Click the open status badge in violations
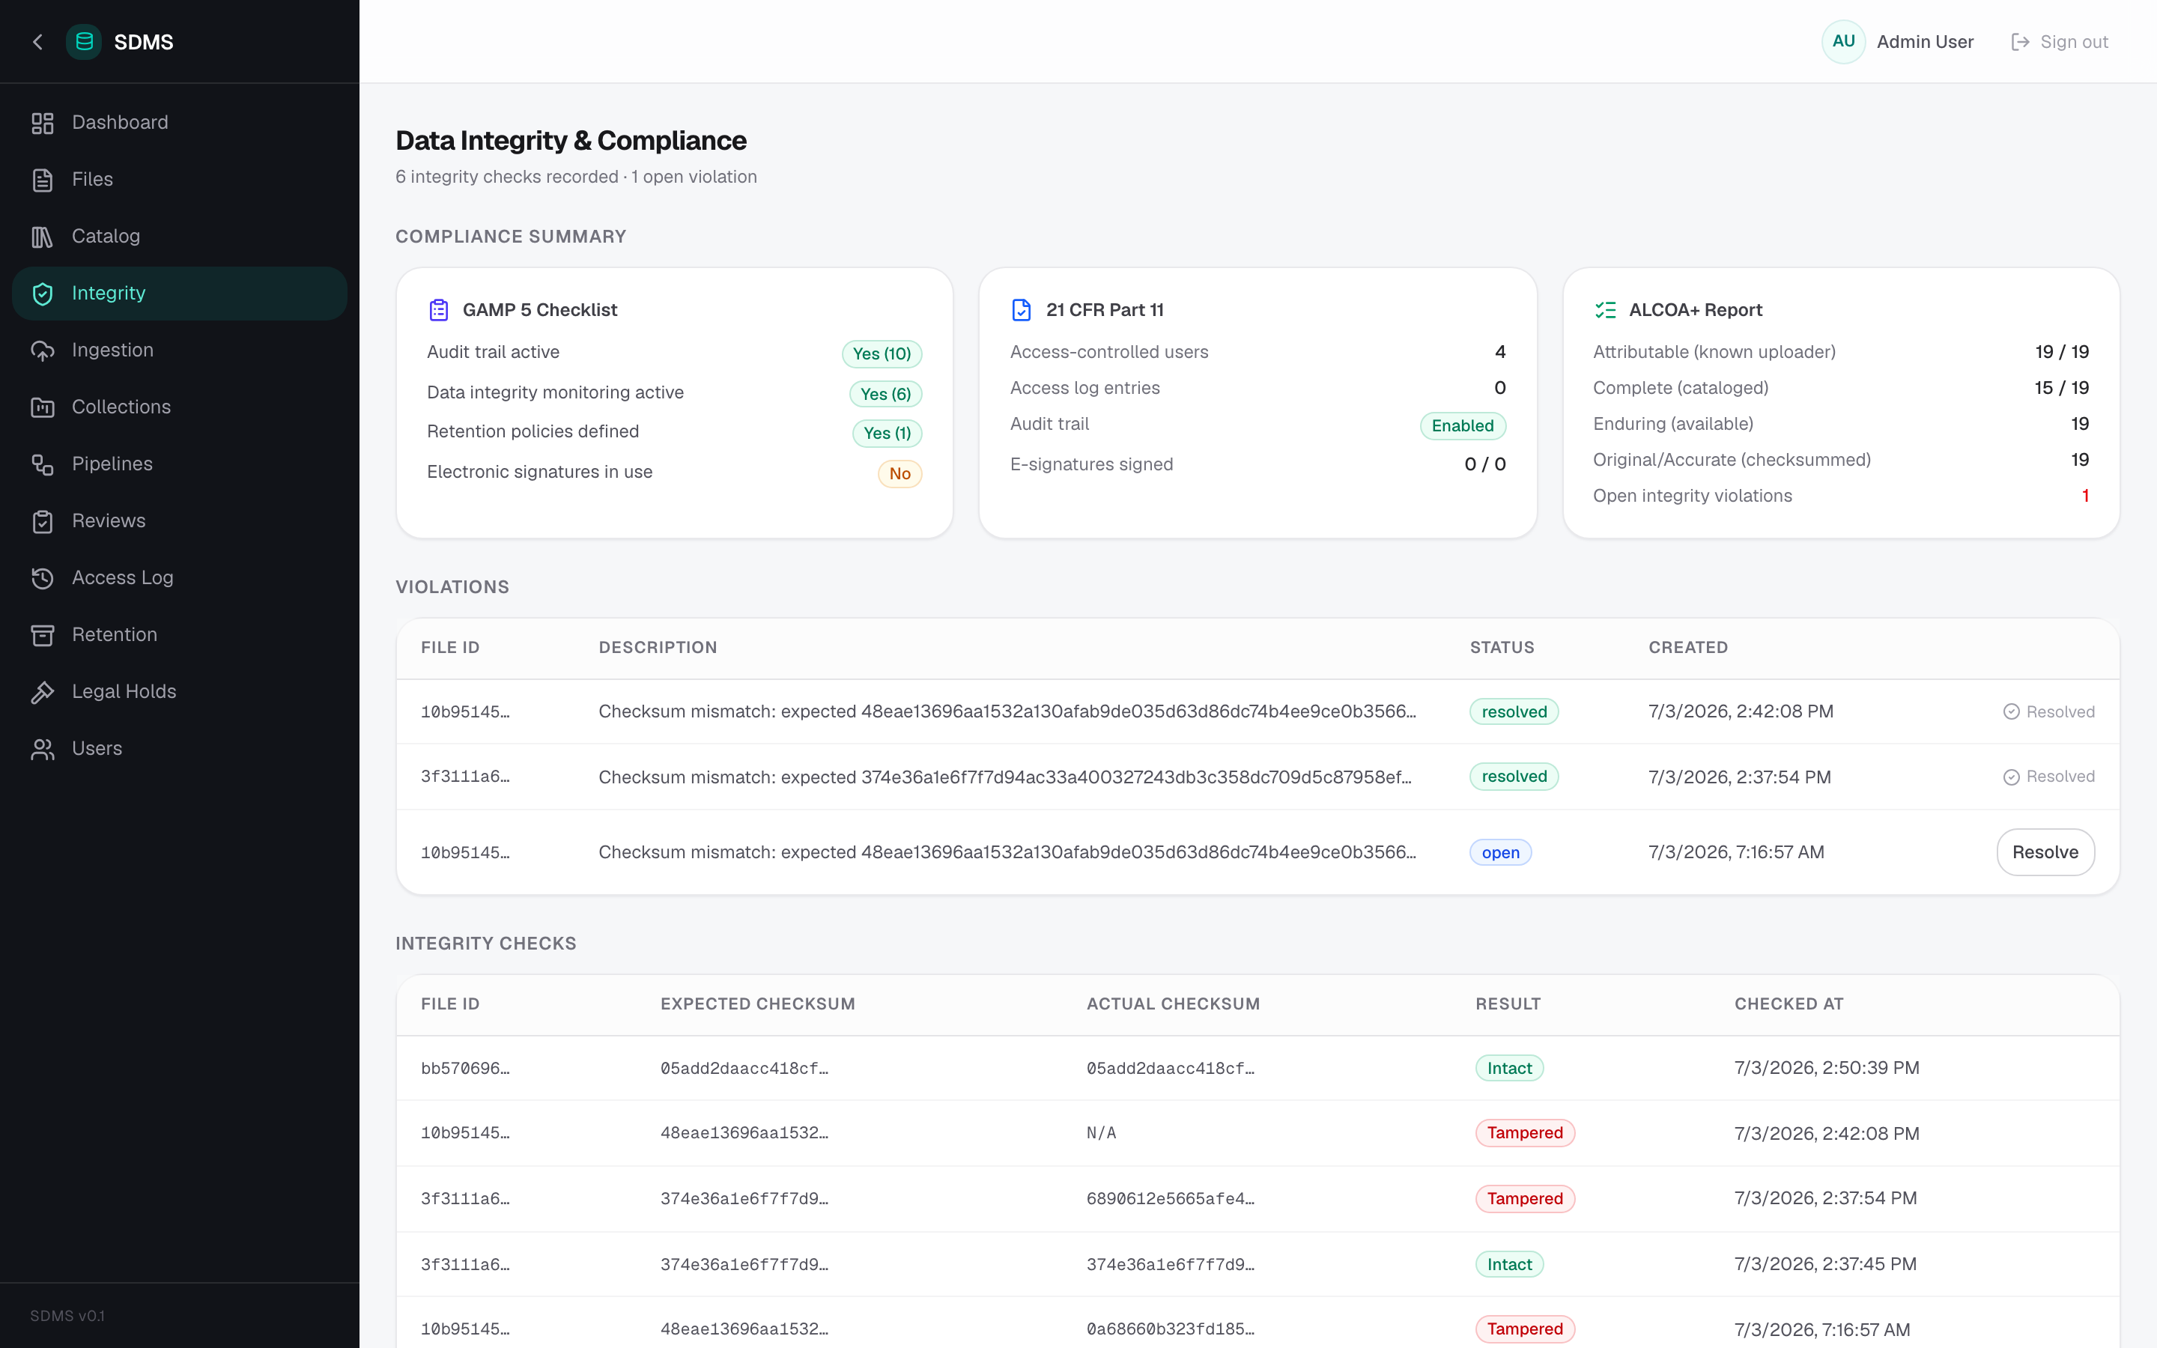 tap(1500, 853)
